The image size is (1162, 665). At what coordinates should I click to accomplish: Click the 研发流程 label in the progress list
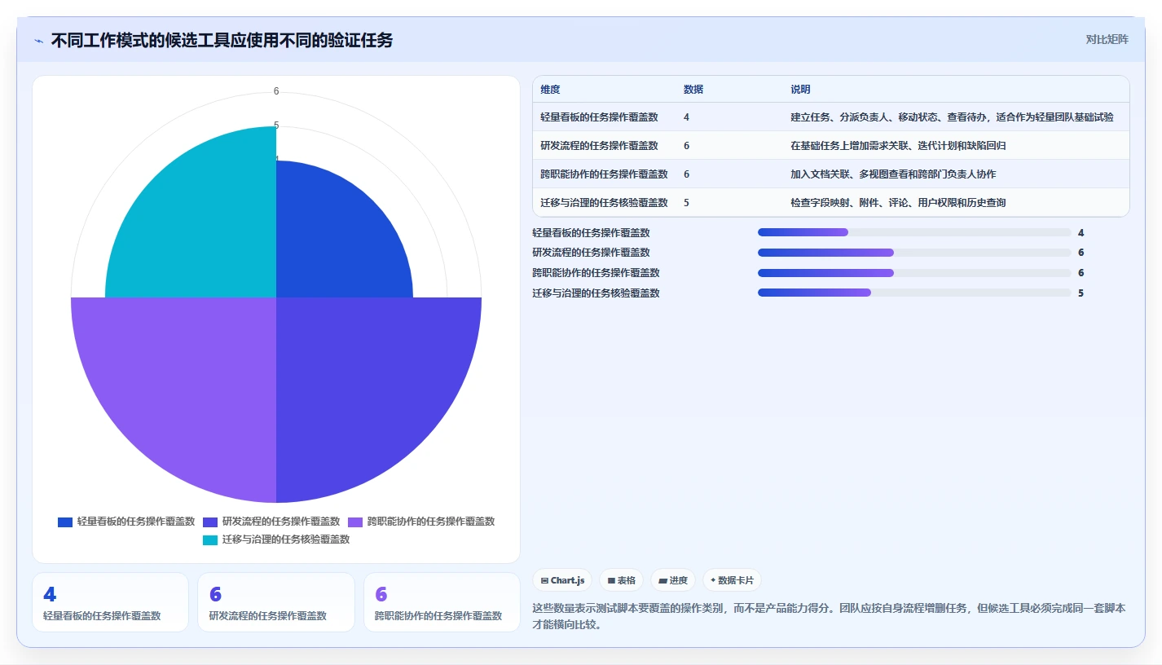click(591, 253)
